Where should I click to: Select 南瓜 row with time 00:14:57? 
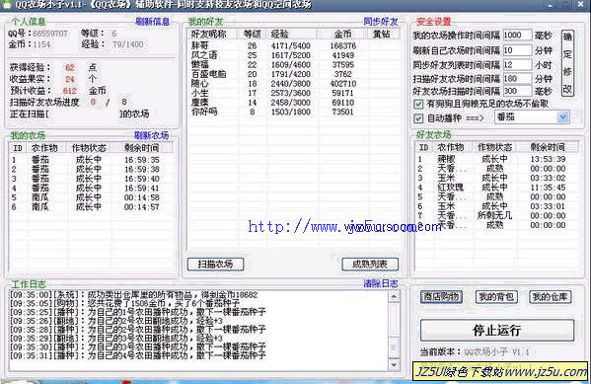(x=91, y=207)
